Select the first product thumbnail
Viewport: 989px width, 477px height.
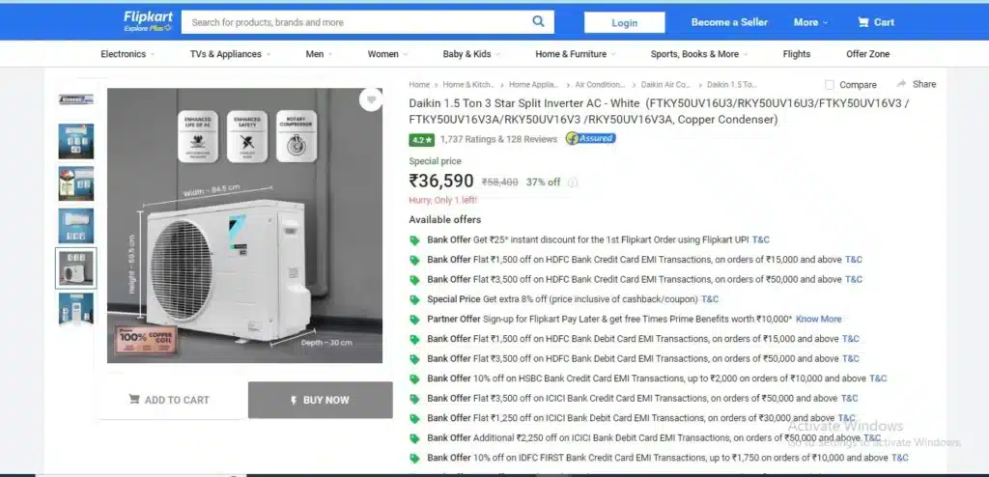[x=76, y=99]
